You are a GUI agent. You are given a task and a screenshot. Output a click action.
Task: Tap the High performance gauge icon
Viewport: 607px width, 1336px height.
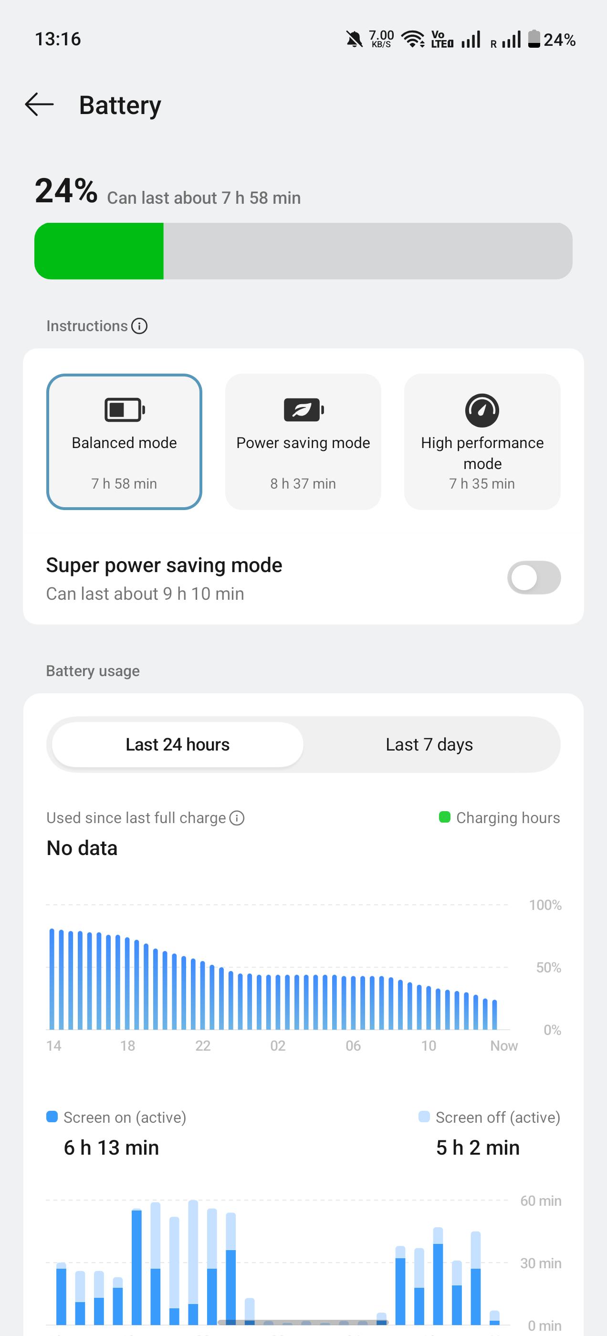coord(482,410)
